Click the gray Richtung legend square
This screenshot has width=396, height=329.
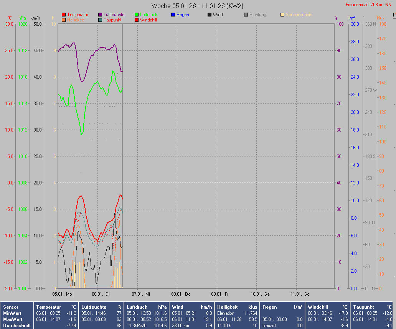(x=246, y=15)
